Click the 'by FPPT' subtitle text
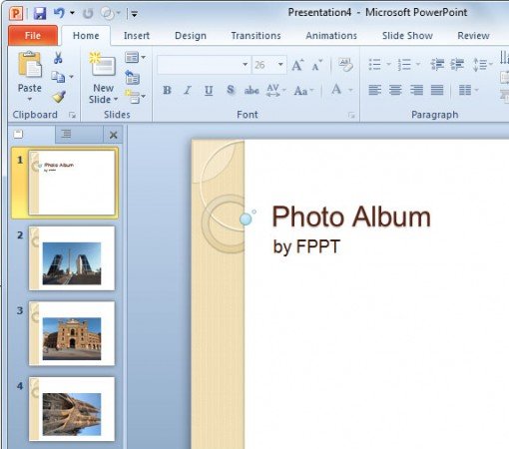Screen dimensions: 509x449 pyautogui.click(x=306, y=247)
